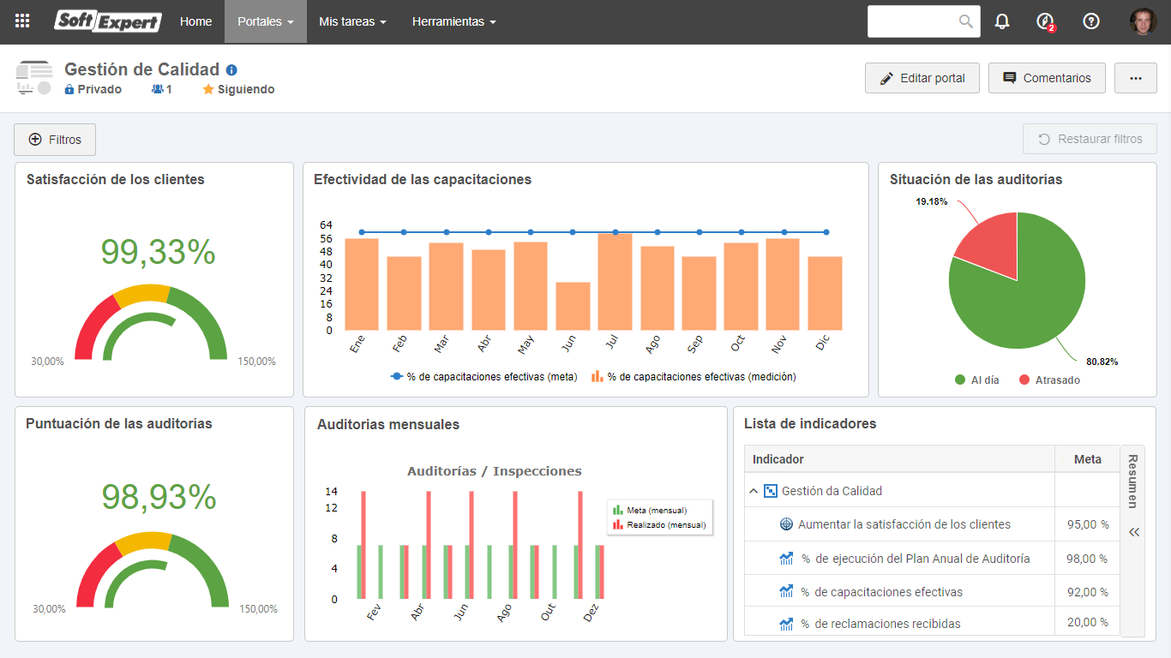Click the notifications bell icon

click(x=1002, y=21)
